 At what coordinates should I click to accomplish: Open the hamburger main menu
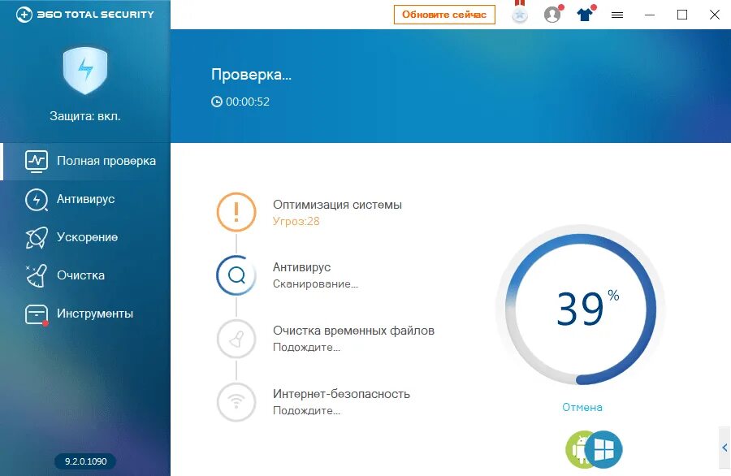coord(617,15)
